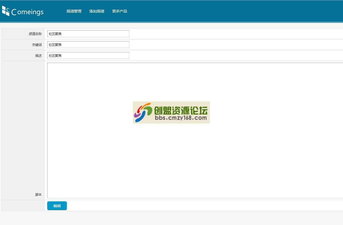Focus the 脚本 large text area
The width and height of the screenshot is (343, 225).
tap(195, 130)
